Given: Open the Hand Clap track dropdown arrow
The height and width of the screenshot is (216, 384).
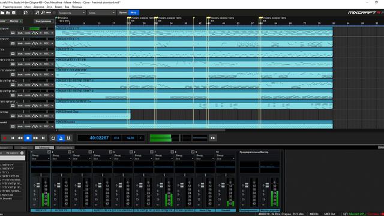Looking at the screenshot, I should click(x=52, y=116).
